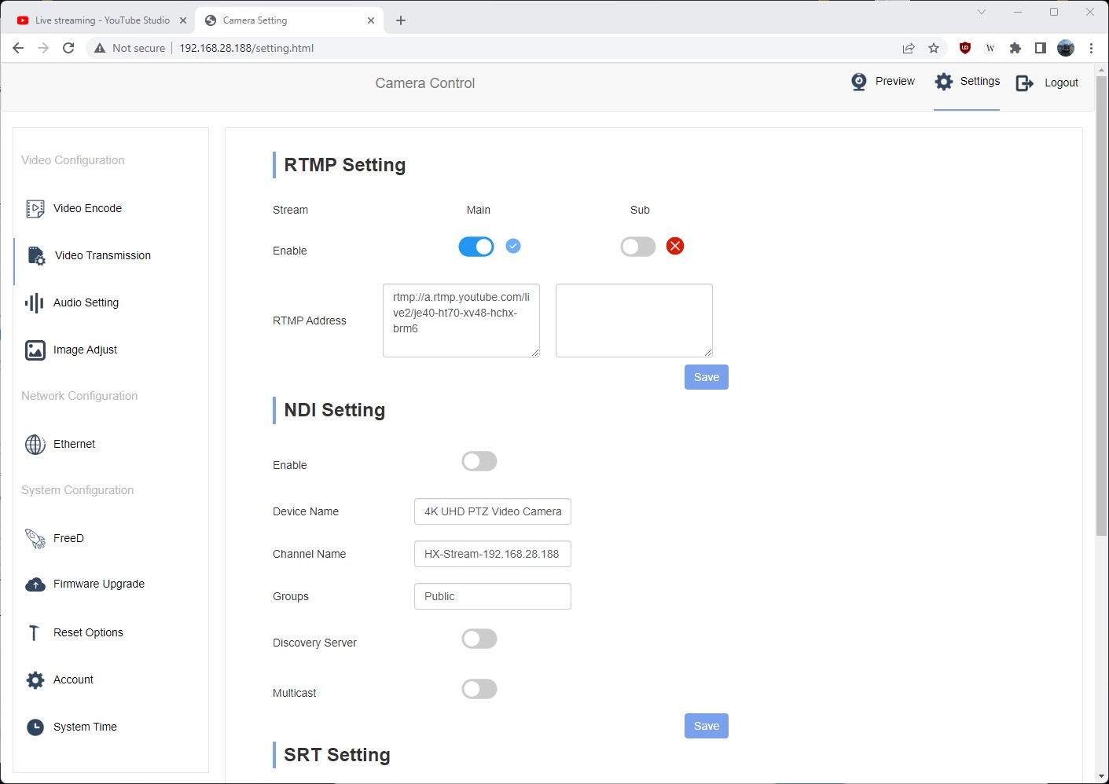Viewport: 1109px width, 784px height.
Task: Save the RTMP settings
Action: tap(706, 377)
